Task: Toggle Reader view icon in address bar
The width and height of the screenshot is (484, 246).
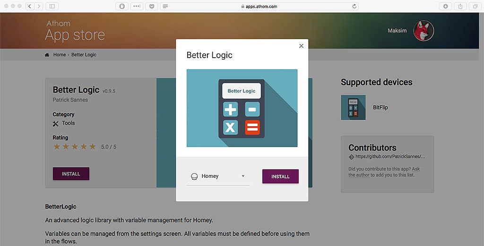Action: [165, 6]
